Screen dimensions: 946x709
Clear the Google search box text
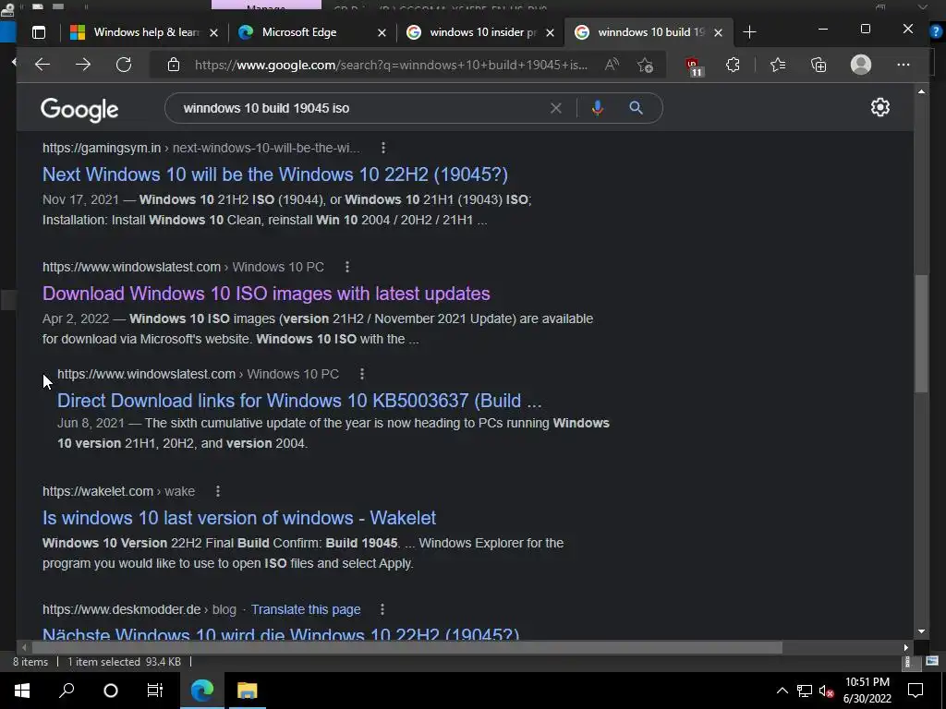pyautogui.click(x=555, y=108)
